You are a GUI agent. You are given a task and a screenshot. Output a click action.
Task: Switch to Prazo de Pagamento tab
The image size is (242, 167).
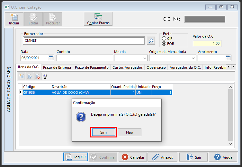[92, 67]
